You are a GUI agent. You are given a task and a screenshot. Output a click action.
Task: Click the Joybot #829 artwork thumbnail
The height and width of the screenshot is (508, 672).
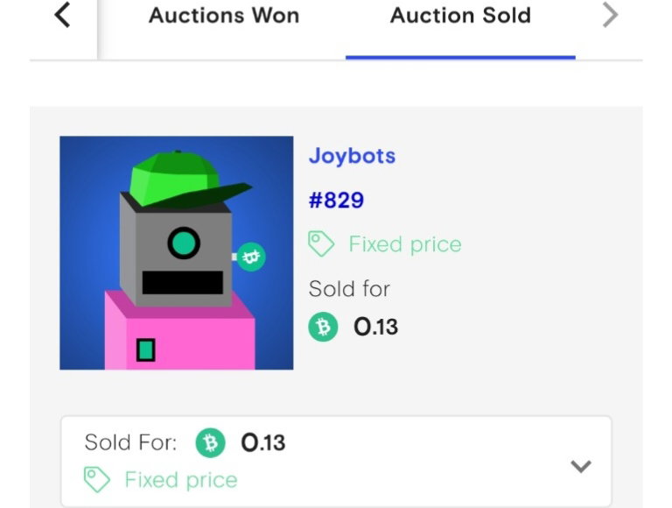(x=177, y=253)
